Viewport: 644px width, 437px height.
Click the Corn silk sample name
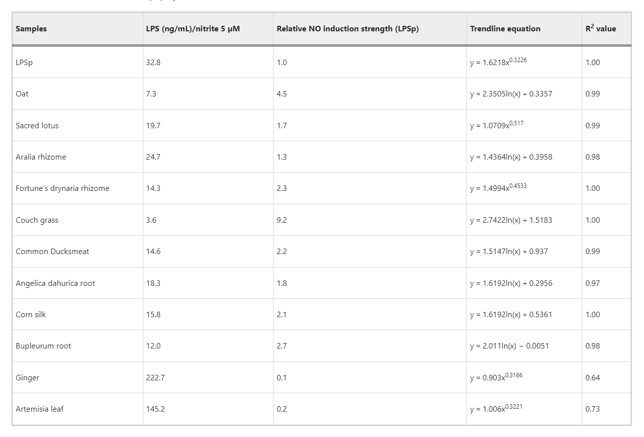pos(31,315)
